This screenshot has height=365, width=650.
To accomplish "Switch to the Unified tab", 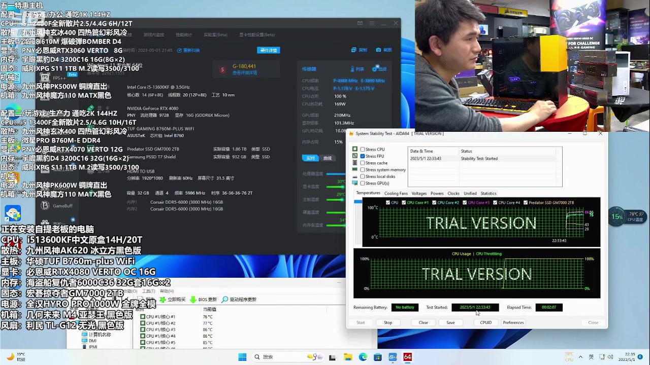I will click(x=470, y=193).
